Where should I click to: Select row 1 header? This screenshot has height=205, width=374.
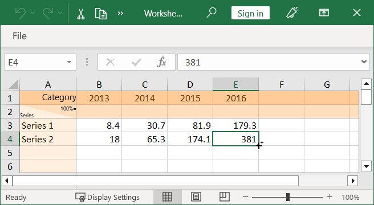point(10,98)
